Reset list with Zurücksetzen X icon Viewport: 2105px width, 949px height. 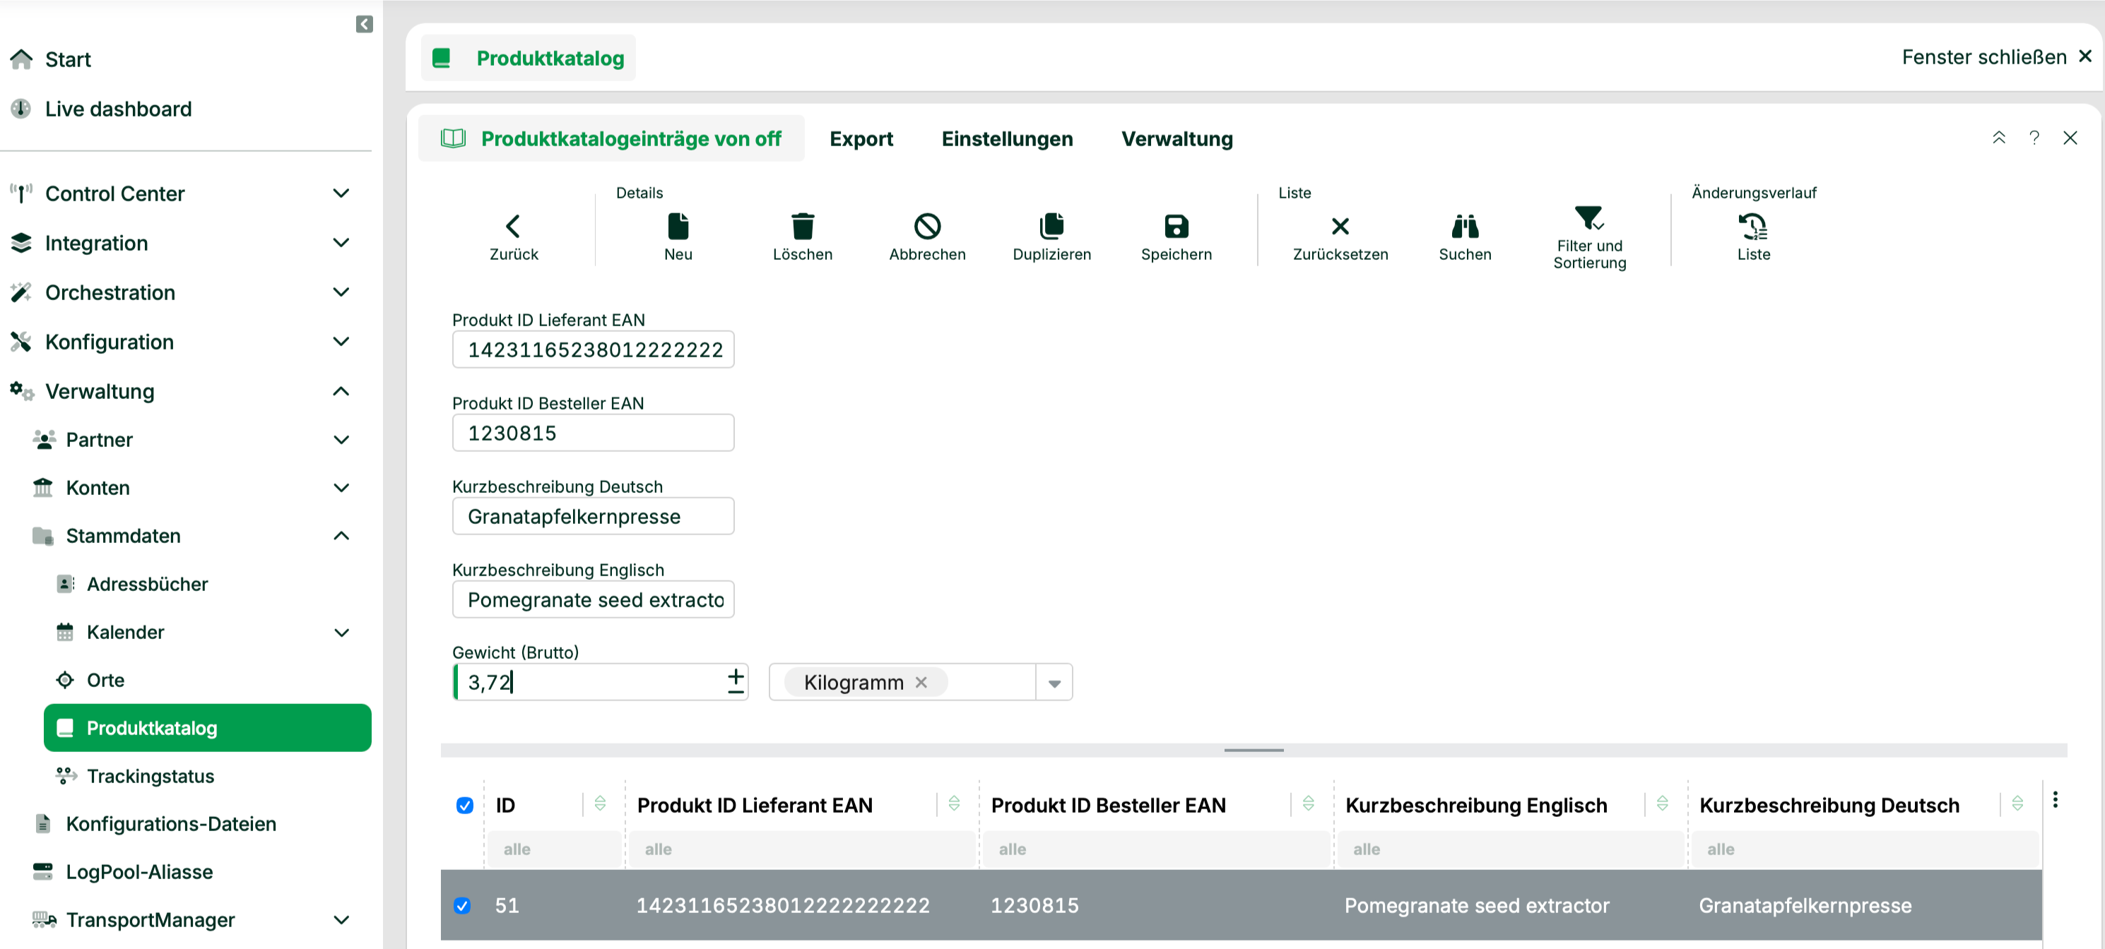pos(1340,226)
